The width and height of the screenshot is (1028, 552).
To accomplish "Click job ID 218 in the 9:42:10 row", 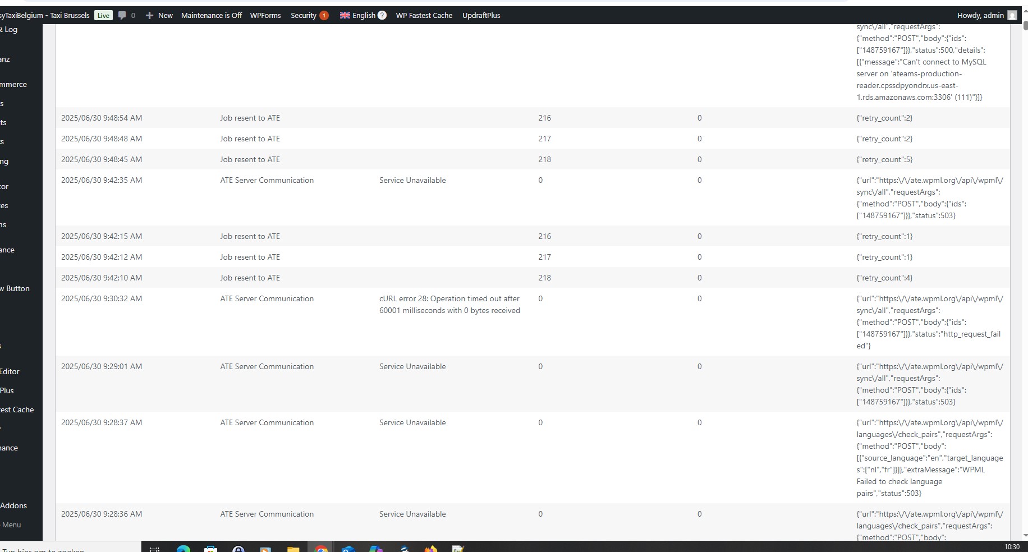I will 544,278.
